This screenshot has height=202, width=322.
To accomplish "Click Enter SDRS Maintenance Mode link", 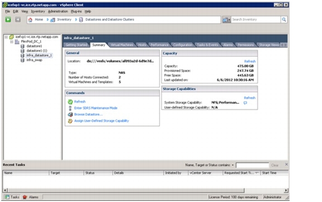I will [96, 108].
